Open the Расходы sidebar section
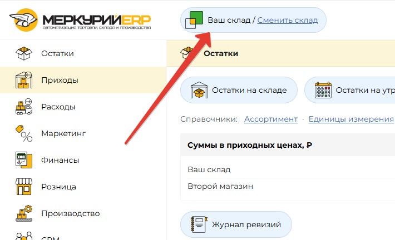 pos(83,107)
